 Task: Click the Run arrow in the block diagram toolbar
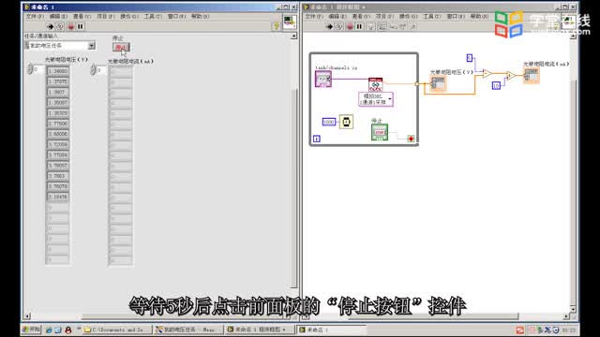(329, 27)
